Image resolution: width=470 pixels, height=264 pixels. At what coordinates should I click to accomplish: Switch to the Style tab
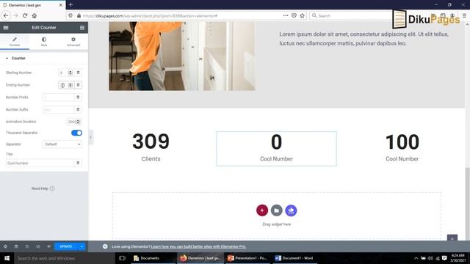coord(44,42)
